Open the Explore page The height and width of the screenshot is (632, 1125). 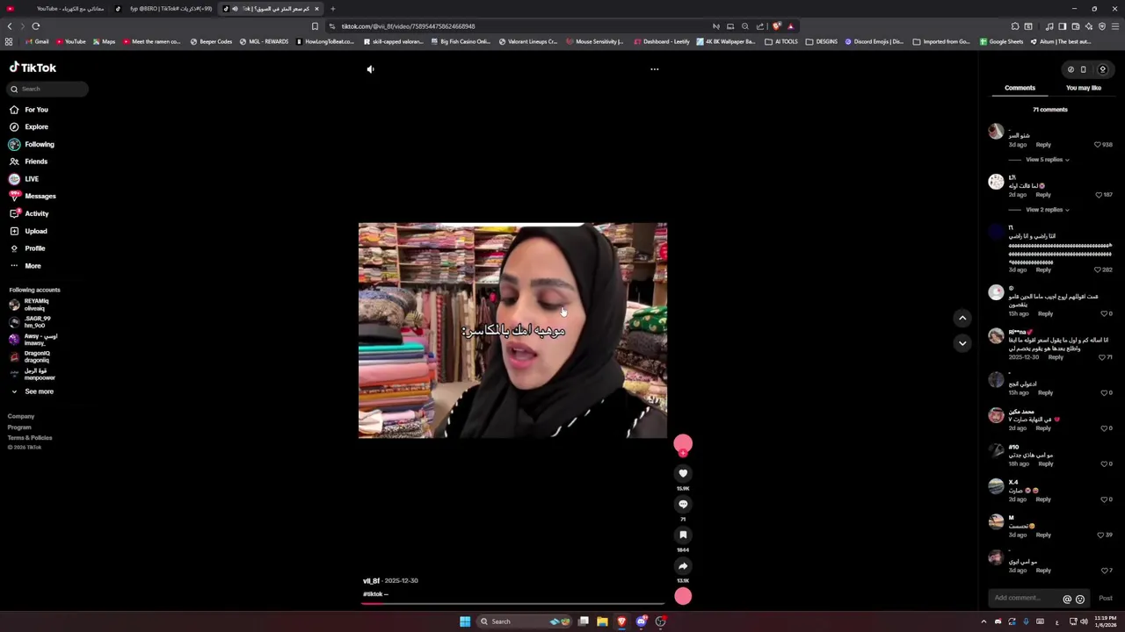click(36, 127)
